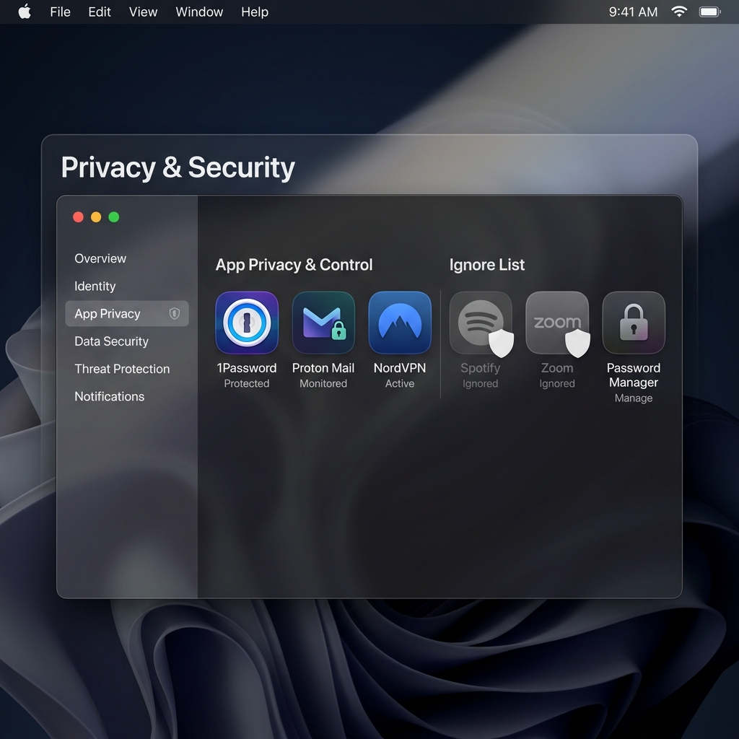Select the Overview sidebar item
The height and width of the screenshot is (739, 739).
(100, 258)
